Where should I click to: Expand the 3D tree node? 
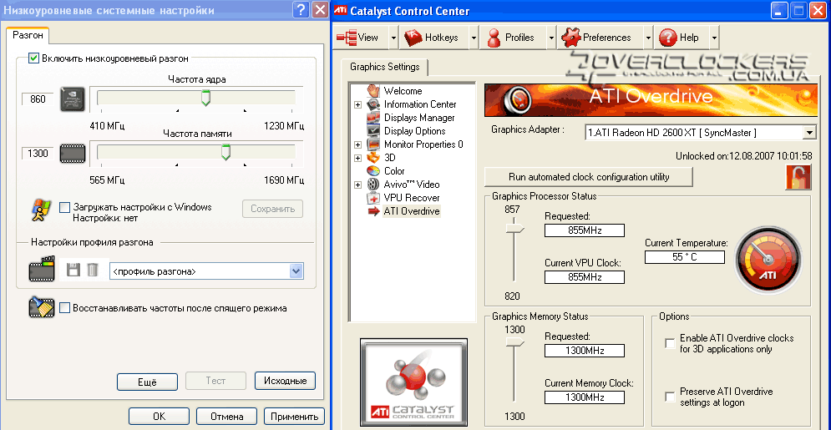(358, 158)
